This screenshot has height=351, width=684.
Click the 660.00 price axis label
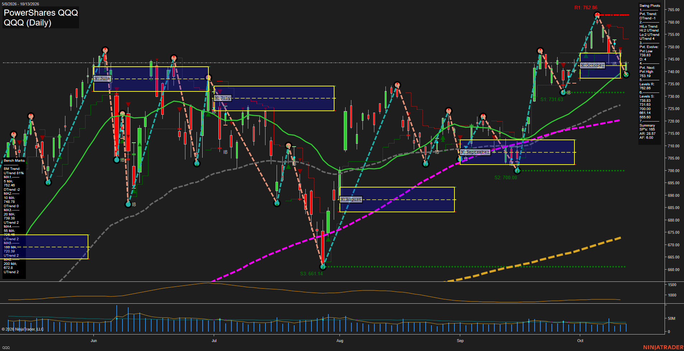pyautogui.click(x=674, y=270)
